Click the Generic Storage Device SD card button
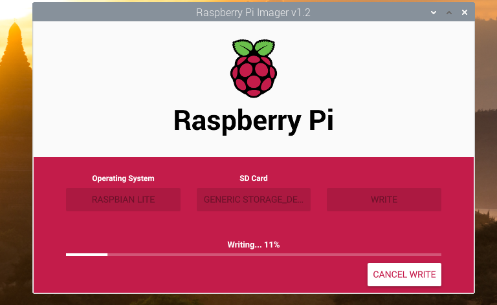Viewport: 497px width, 305px height. [x=254, y=200]
